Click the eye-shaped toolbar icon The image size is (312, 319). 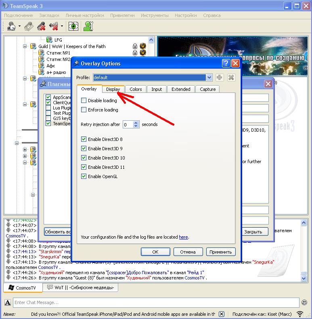tap(73, 26)
